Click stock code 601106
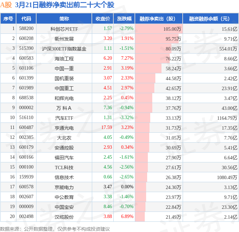Viewport: 239px width, 232px height. pos(26,68)
